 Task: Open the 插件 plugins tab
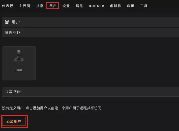pyautogui.click(x=79, y=6)
